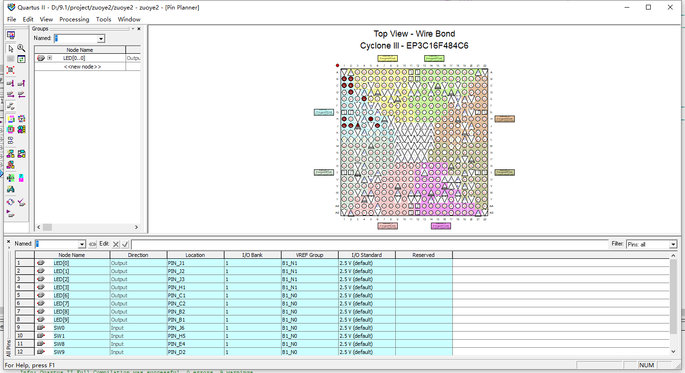Screen dimensions: 685x373
Task: Click the pin icon with leftward purple arrow
Action: pyautogui.click(x=21, y=95)
